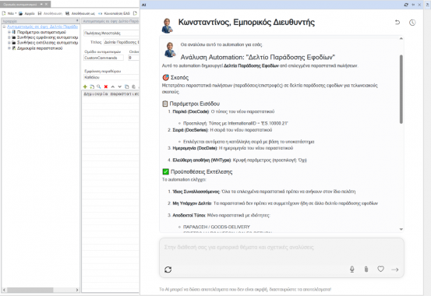The image size is (431, 296).
Task: Click the ΠΑΡΑΔΟΣΗ / GOODS-DELIVERY bullet text
Action: [217, 227]
